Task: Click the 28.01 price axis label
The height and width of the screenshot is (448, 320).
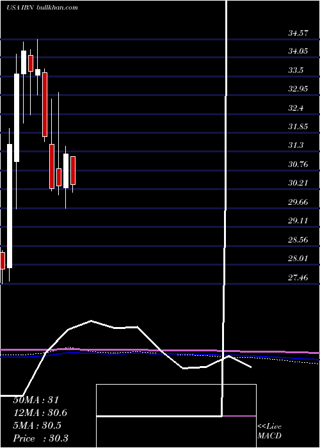Action: (x=298, y=259)
